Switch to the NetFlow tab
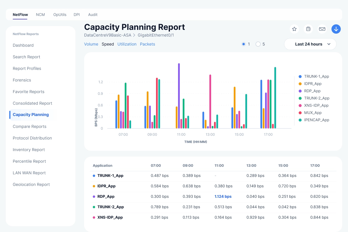The image size is (348, 232). click(x=20, y=14)
